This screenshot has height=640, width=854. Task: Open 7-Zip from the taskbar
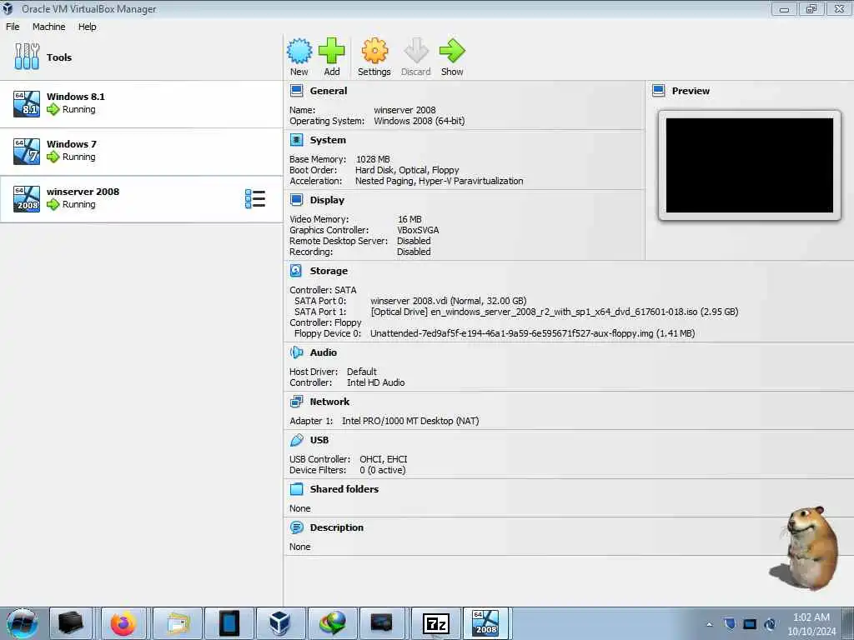[x=435, y=623]
